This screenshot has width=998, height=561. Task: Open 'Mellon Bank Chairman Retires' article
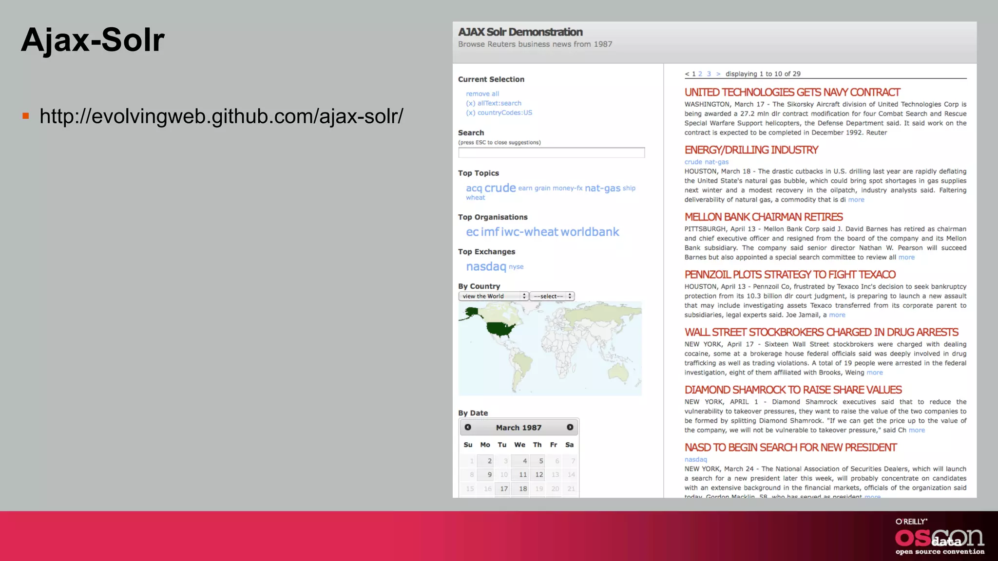[x=764, y=217]
